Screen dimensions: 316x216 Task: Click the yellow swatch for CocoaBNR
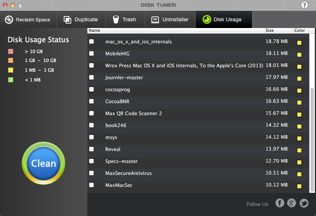click(x=299, y=102)
